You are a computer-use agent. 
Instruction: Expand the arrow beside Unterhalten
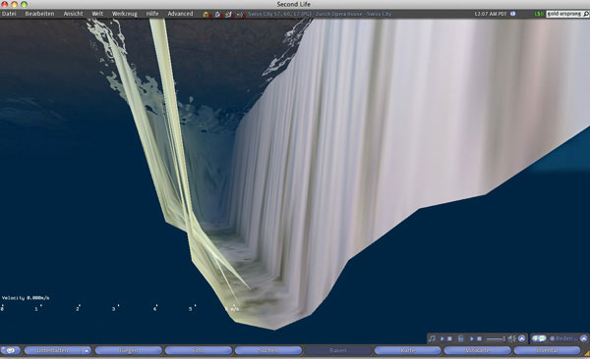coord(87,350)
